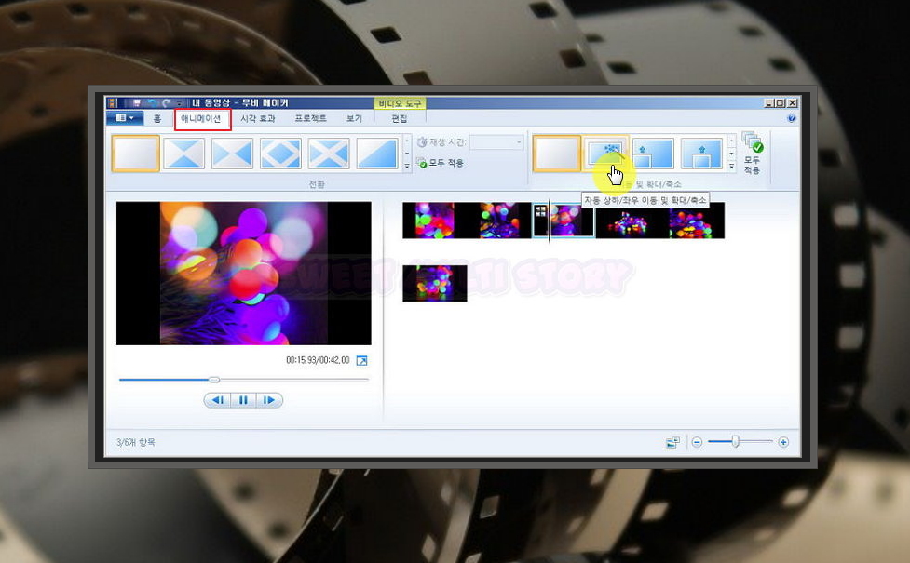
Task: Move the preview seek bar handle
Action: click(214, 380)
